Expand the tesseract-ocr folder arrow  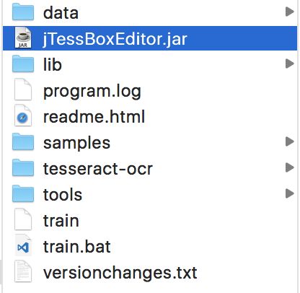pyautogui.click(x=290, y=167)
